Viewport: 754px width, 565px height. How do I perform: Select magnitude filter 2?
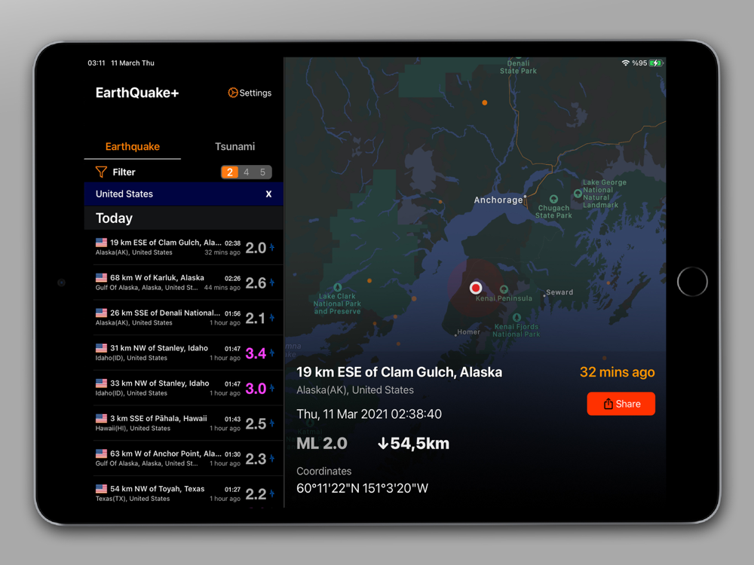coord(230,172)
